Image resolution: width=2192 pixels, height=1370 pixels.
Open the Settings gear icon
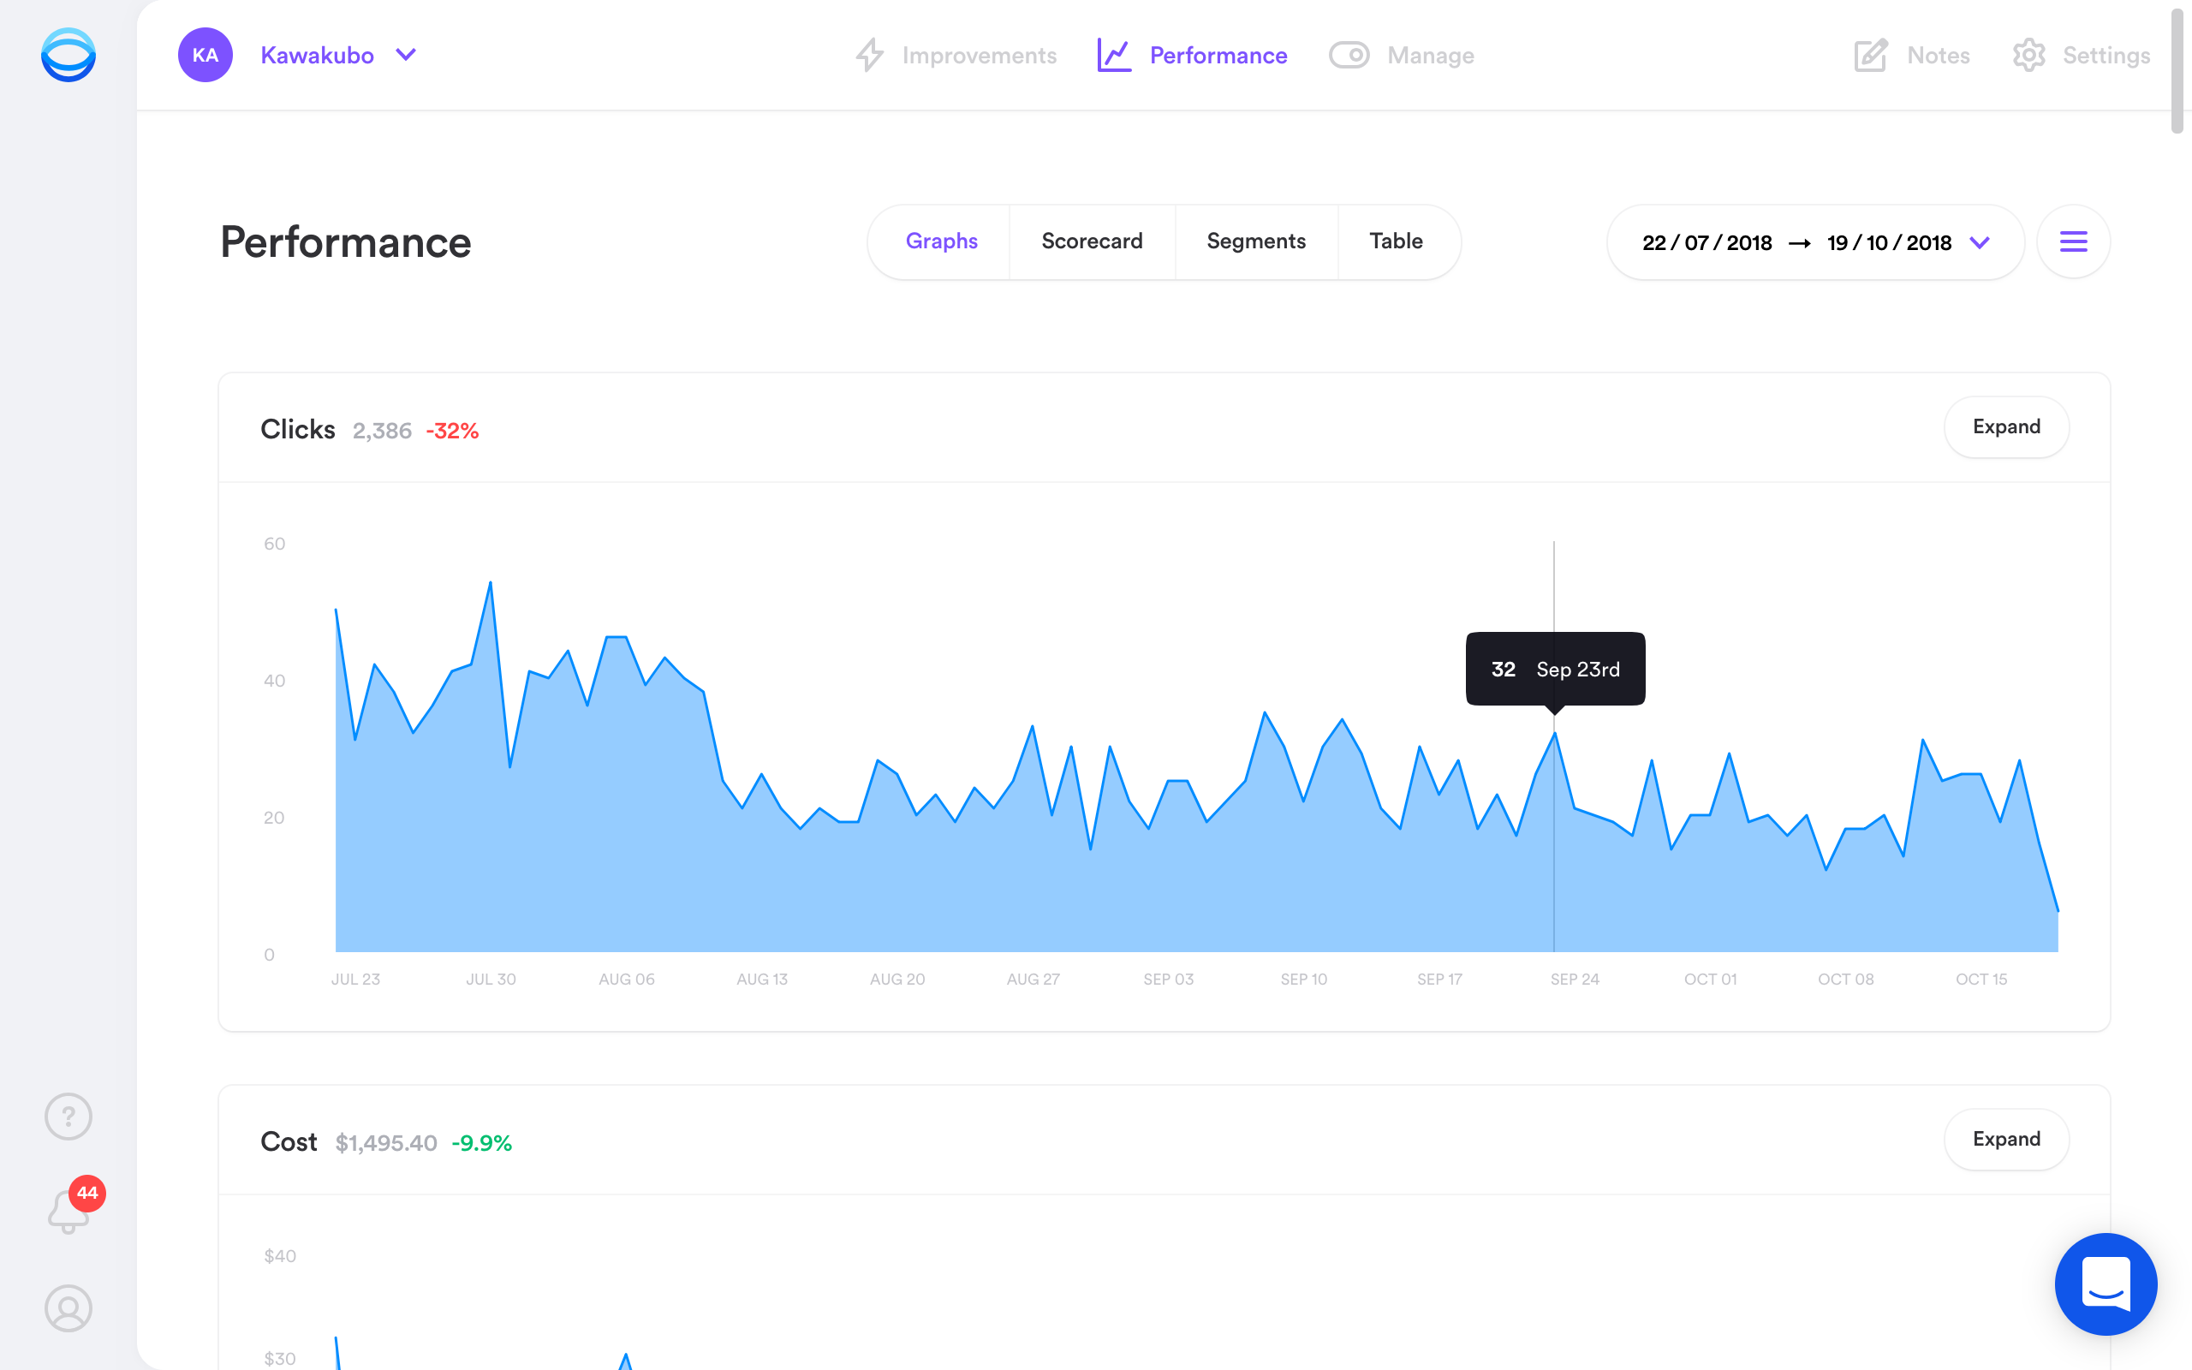tap(2029, 56)
